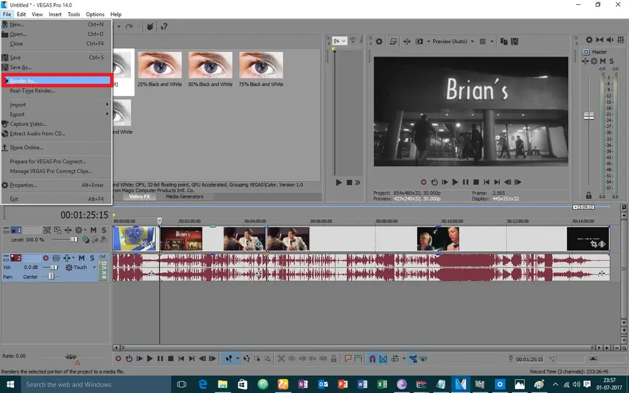
Task: Toggle preview overlays grid icon
Action: (483, 41)
